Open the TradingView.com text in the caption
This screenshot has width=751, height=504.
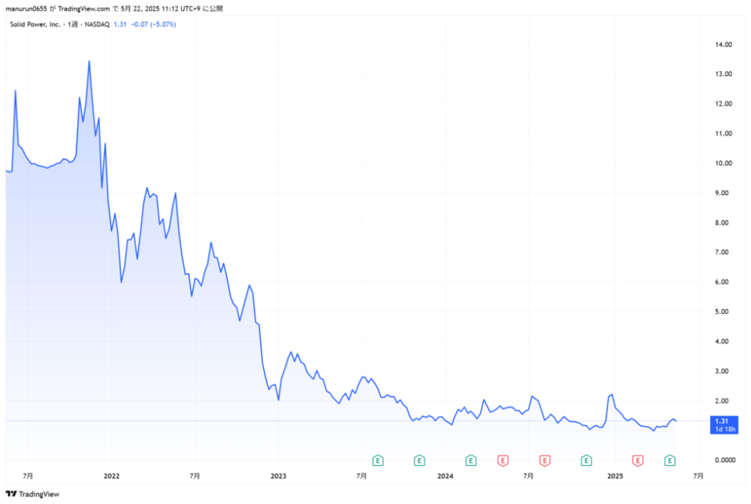click(84, 9)
